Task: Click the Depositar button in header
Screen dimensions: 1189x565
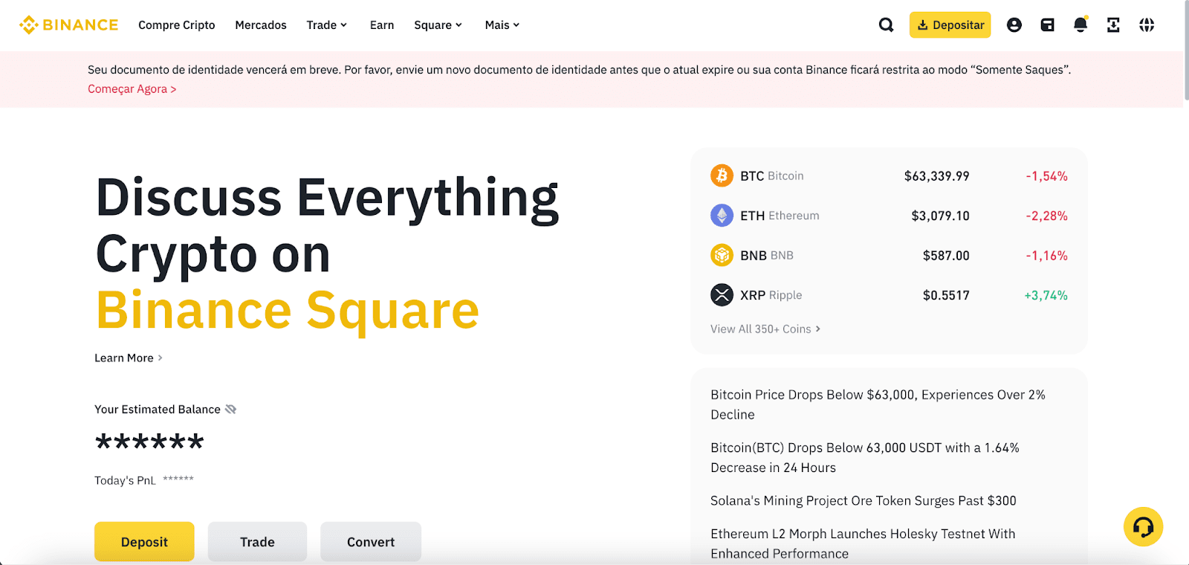Action: pos(950,25)
